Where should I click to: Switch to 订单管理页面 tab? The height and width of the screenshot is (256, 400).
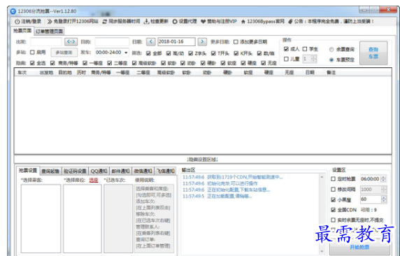coord(49,31)
